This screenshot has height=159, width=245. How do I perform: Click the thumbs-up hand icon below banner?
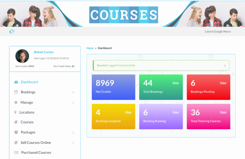coord(12,31)
